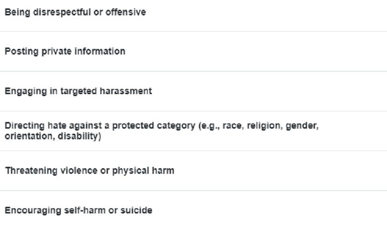Report hate against race, religion, gender
The height and width of the screenshot is (226, 387).
pyautogui.click(x=193, y=131)
